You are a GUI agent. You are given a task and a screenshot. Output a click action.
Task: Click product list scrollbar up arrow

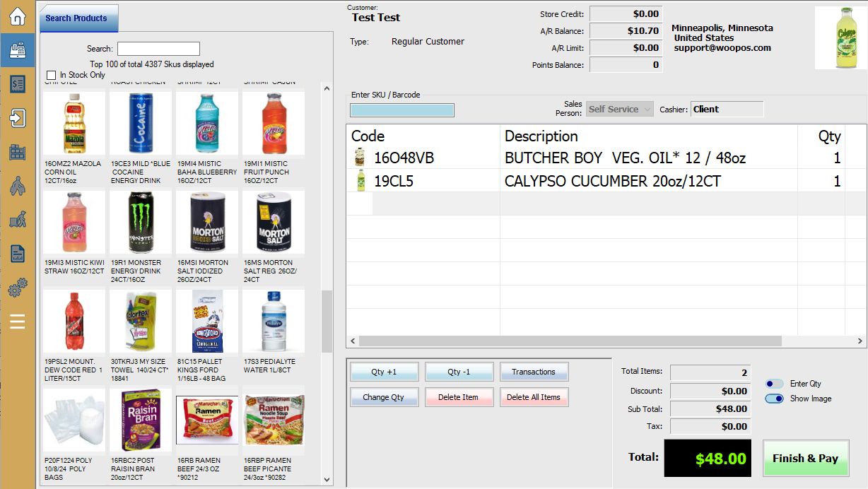[327, 89]
